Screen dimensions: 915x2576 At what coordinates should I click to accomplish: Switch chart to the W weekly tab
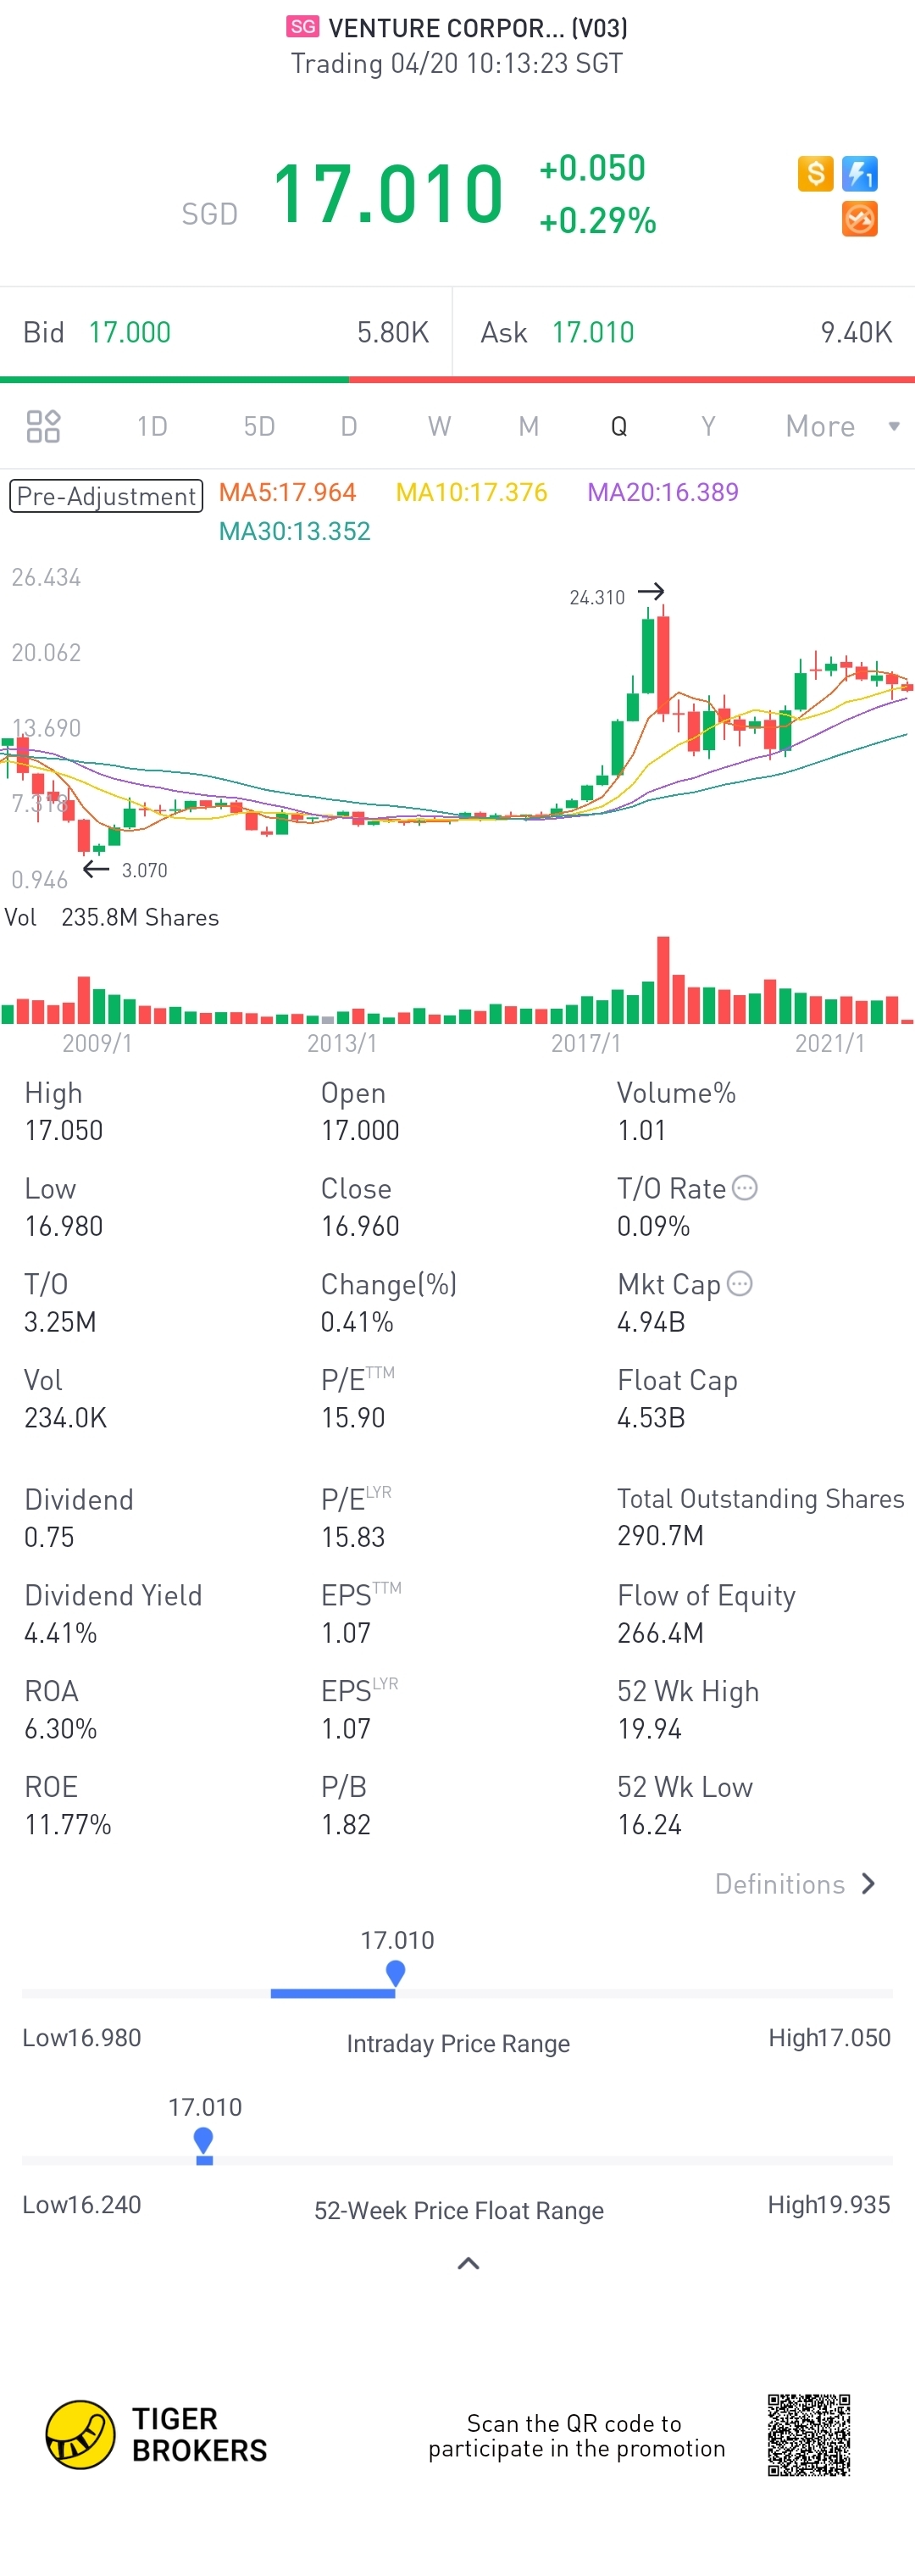pyautogui.click(x=439, y=426)
